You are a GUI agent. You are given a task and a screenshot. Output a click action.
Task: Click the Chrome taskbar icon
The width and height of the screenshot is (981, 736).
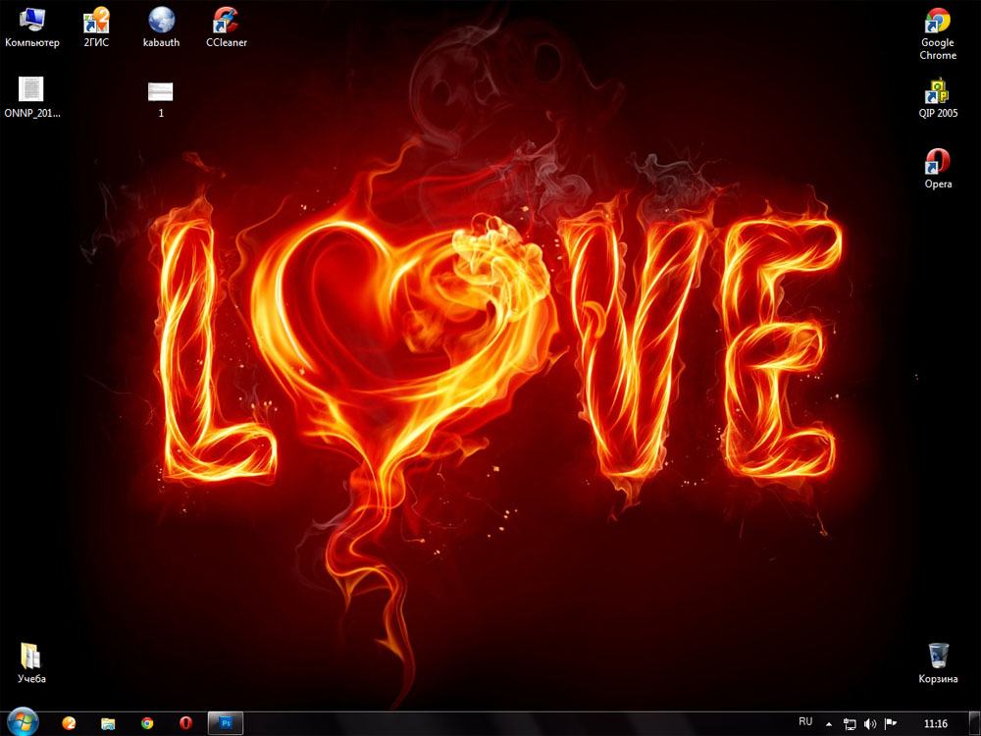point(147,723)
